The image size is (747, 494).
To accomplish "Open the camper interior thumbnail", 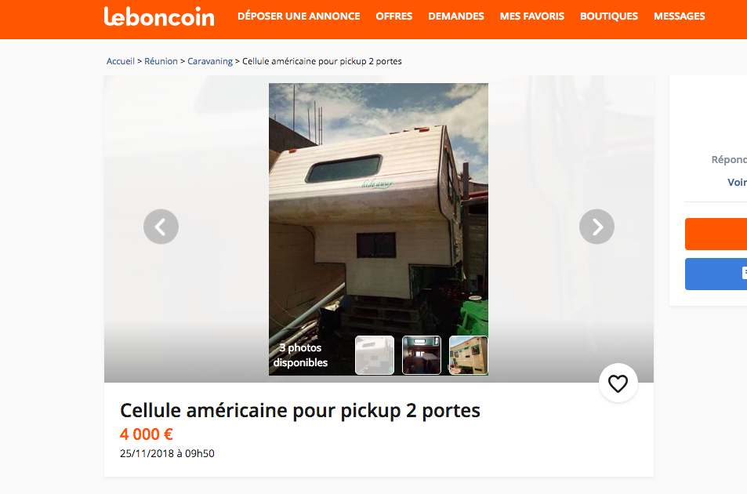I will pos(422,355).
